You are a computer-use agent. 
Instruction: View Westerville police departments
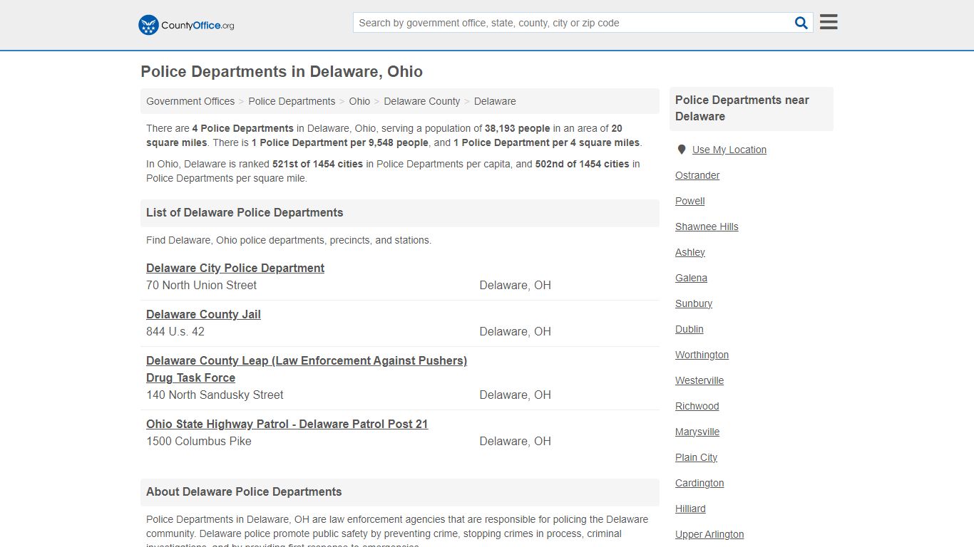[699, 380]
